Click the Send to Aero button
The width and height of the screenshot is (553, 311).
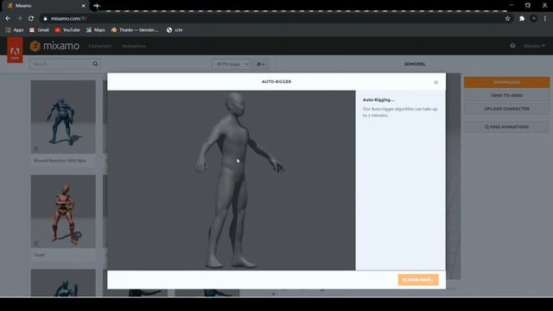tap(506, 96)
